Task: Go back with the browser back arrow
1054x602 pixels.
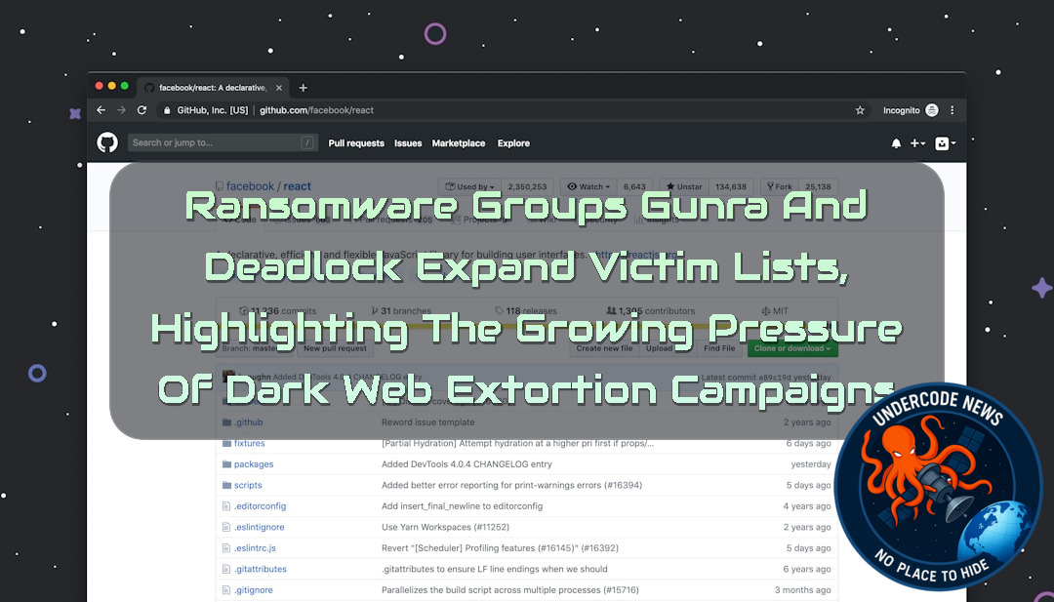Action: [101, 110]
